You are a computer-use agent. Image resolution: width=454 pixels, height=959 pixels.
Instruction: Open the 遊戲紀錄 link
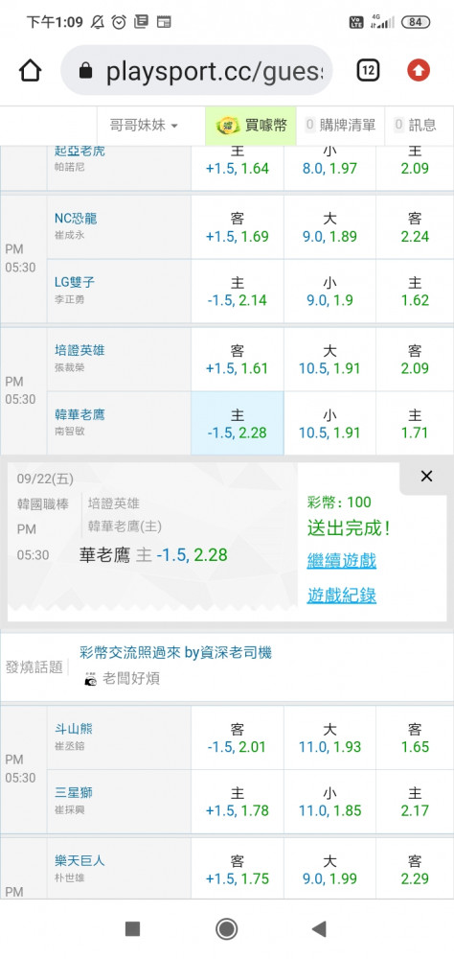(342, 596)
